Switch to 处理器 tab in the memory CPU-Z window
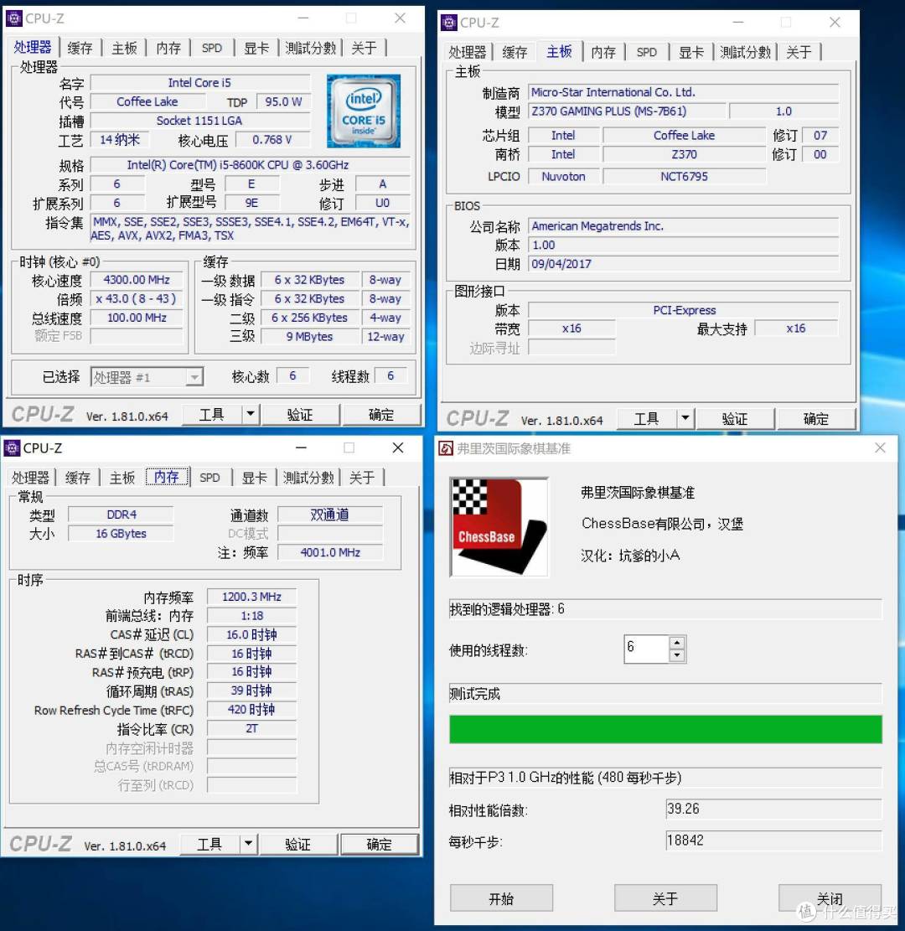905x931 pixels. pyautogui.click(x=30, y=478)
